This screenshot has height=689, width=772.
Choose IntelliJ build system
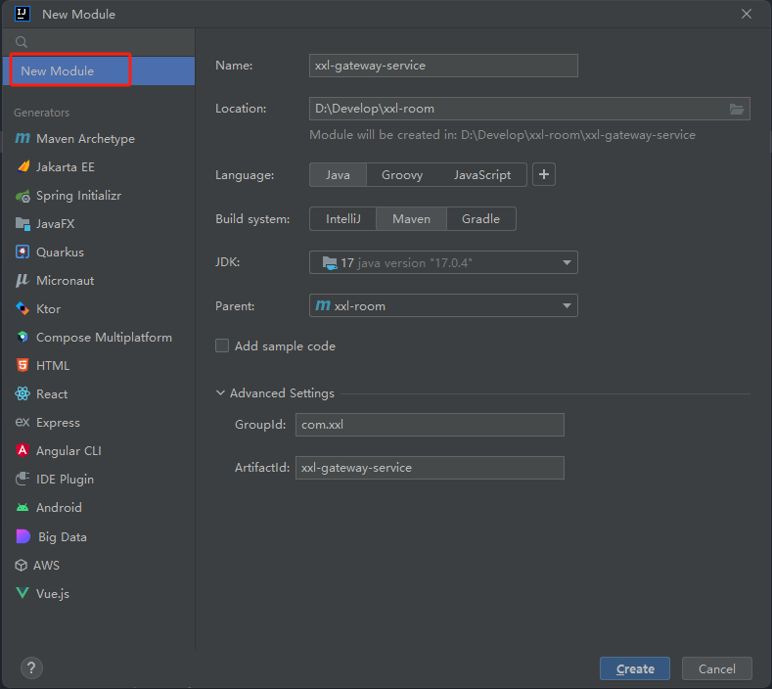pyautogui.click(x=343, y=218)
